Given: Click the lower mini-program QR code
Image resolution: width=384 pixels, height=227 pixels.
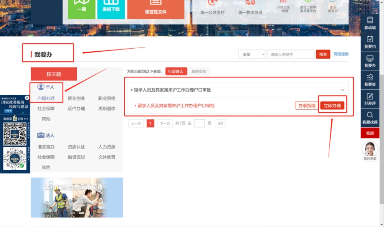Looking at the screenshot, I should click(x=15, y=158).
